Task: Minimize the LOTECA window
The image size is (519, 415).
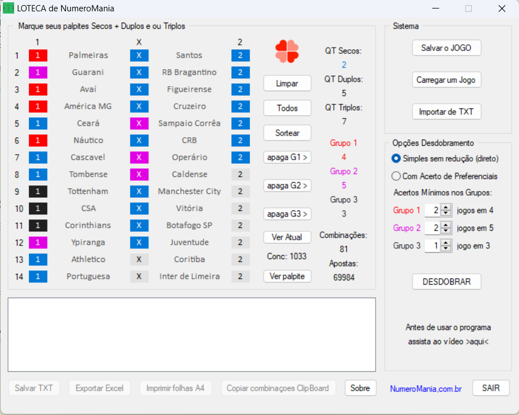Action: (x=436, y=9)
